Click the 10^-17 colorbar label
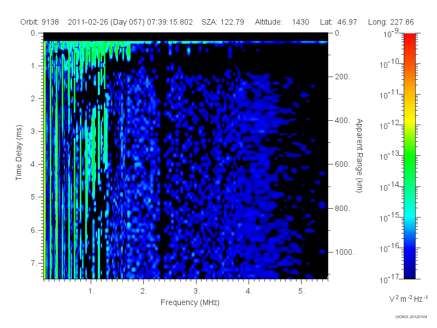Viewport: 437px width, 328px height. pyautogui.click(x=389, y=278)
